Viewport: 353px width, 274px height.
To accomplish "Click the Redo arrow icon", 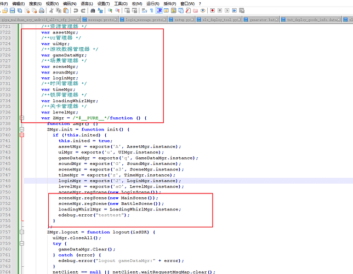I will [83, 10].
